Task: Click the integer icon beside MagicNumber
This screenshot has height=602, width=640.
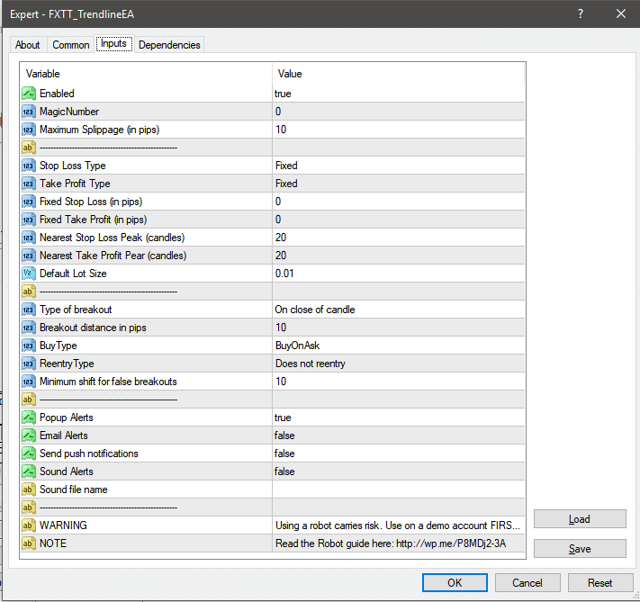Action: tap(29, 112)
